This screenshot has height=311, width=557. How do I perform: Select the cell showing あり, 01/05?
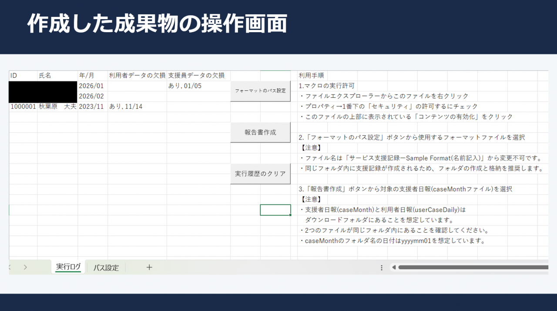point(198,86)
